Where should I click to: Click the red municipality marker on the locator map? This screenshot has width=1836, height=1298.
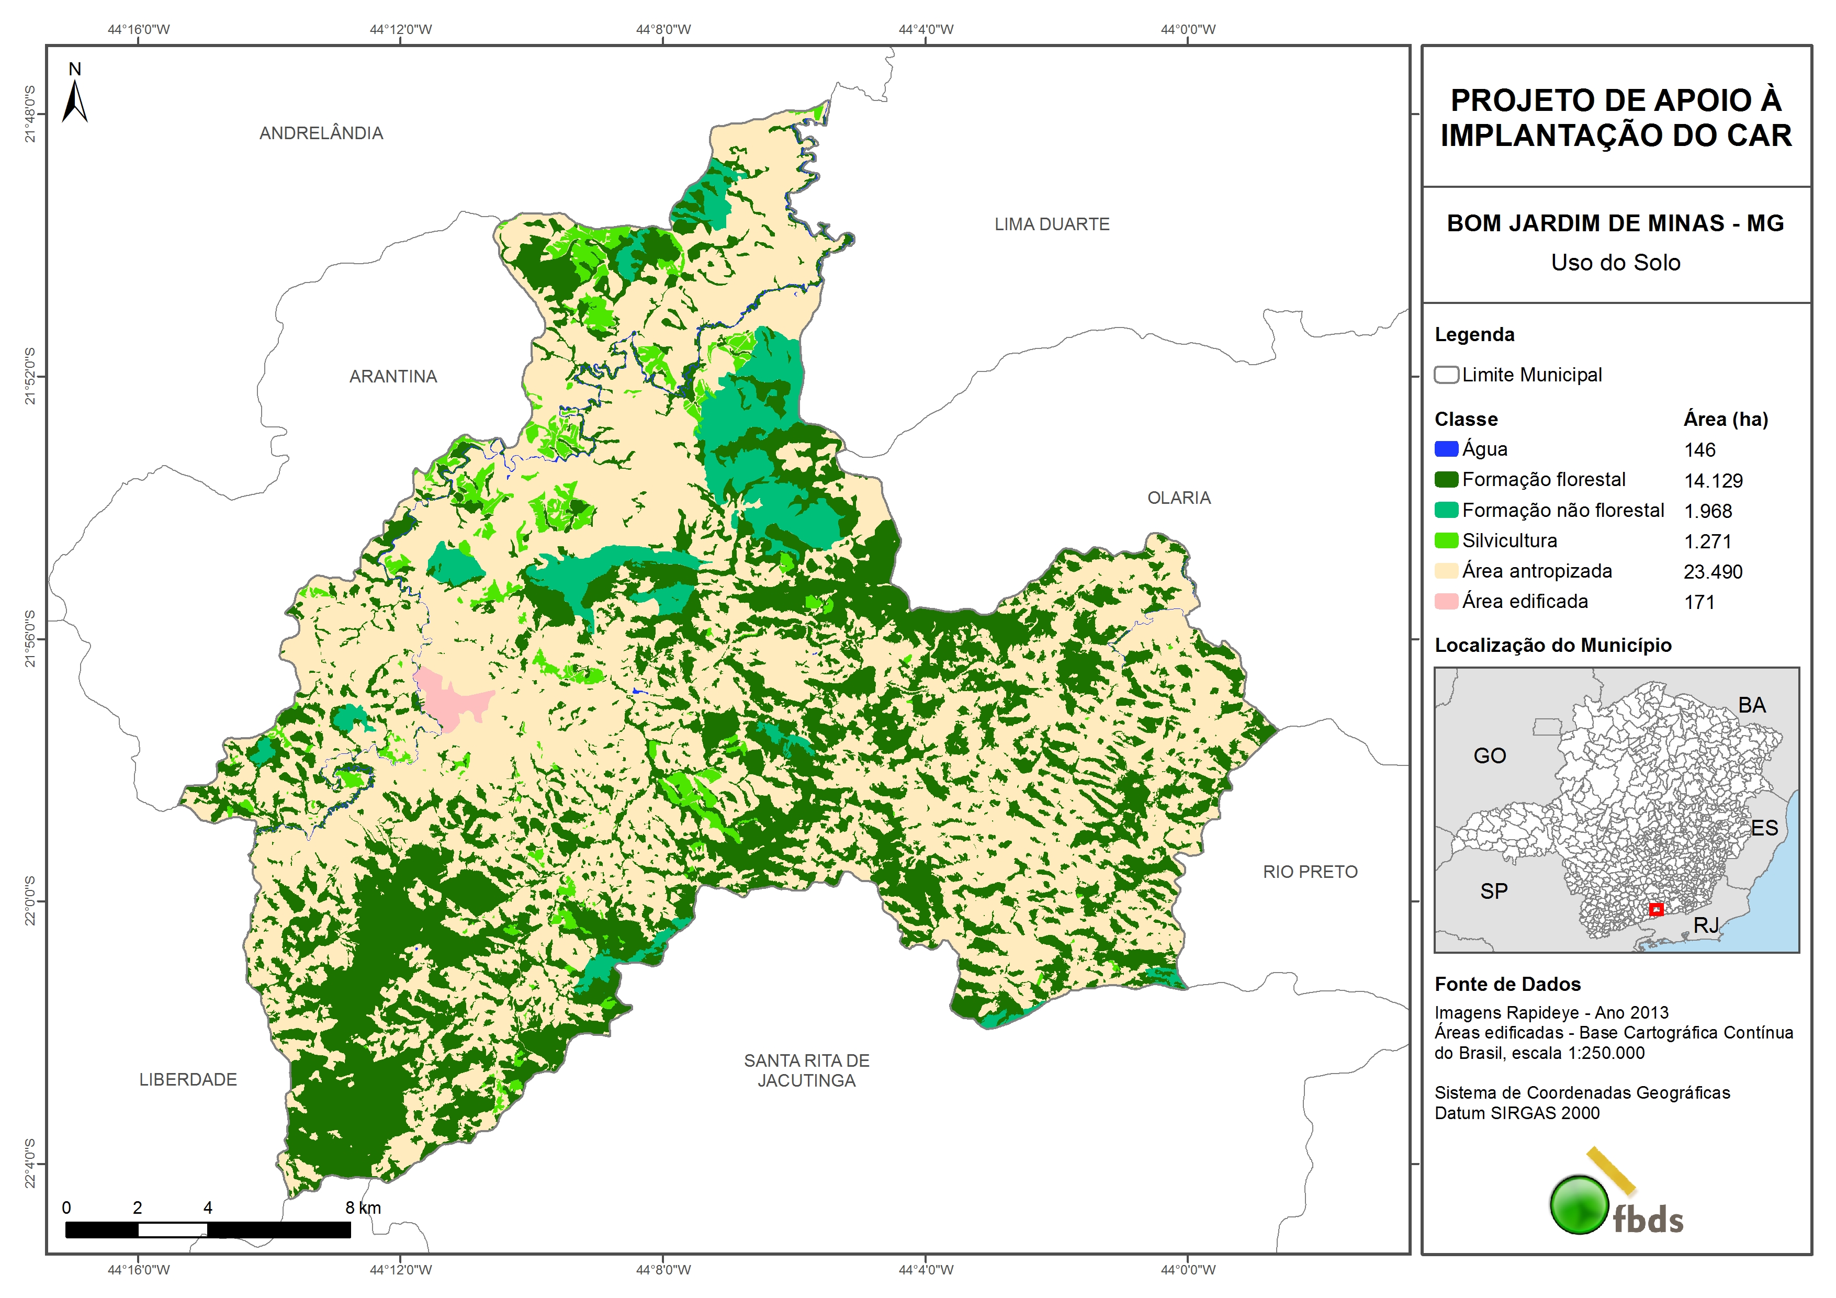[1656, 909]
